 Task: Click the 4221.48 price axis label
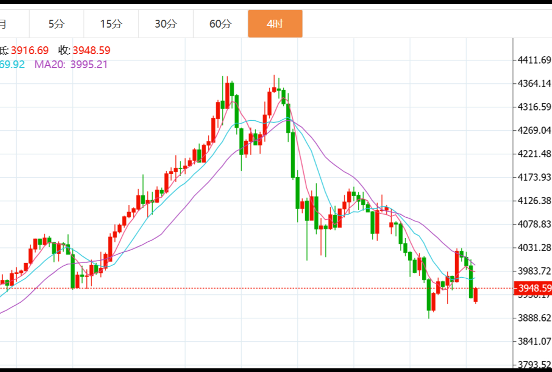click(x=534, y=154)
